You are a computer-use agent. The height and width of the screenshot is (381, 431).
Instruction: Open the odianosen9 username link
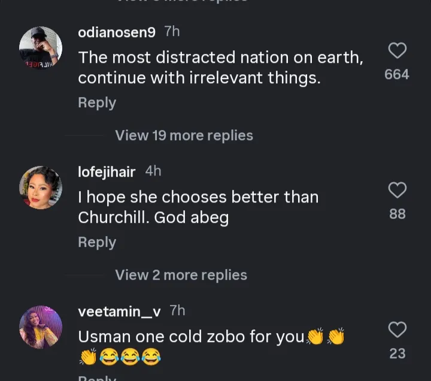click(x=117, y=33)
